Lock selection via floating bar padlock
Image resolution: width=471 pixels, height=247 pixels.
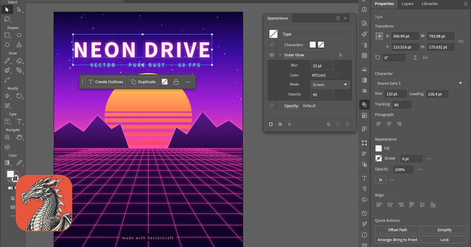(176, 82)
